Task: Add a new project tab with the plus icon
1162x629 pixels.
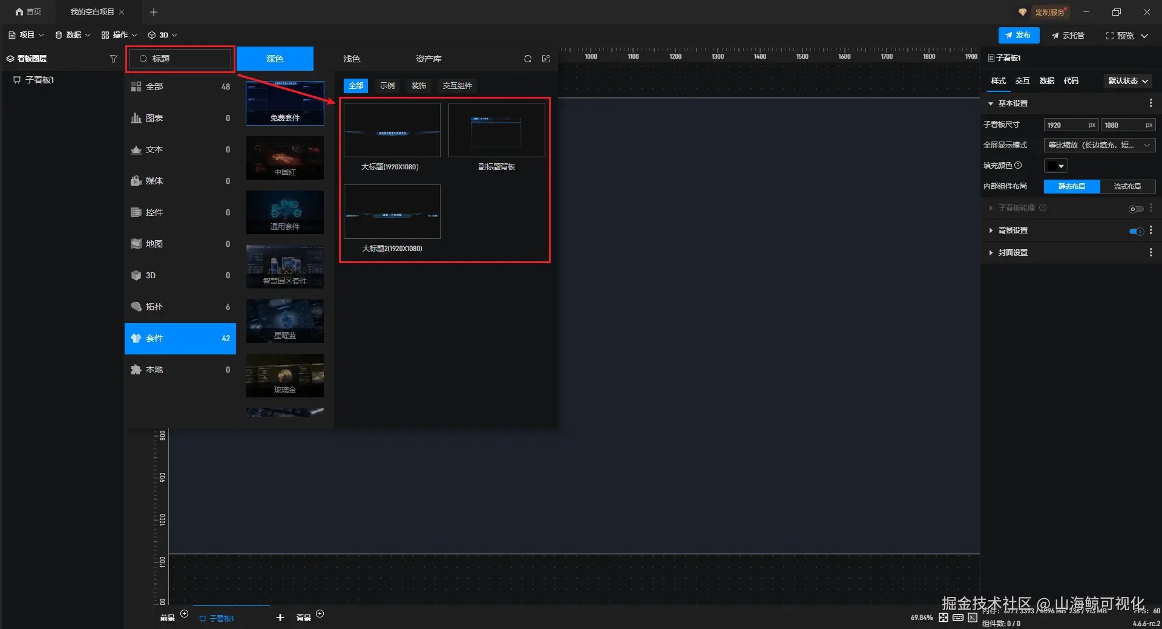Action: tap(154, 12)
